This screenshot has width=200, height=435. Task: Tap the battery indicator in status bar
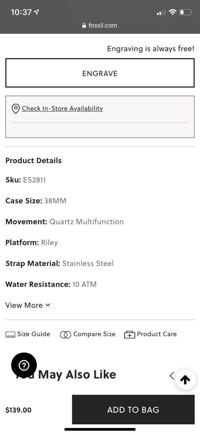click(x=186, y=12)
